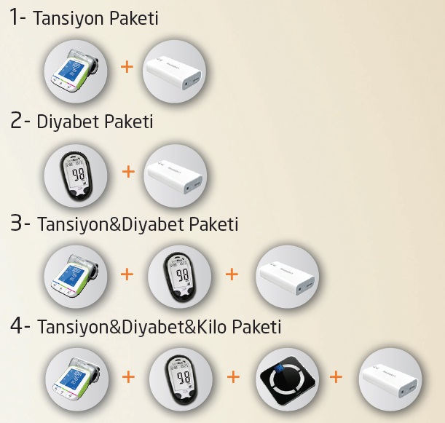Open the "2- Diyabet Paketi" heading

pyautogui.click(x=82, y=121)
